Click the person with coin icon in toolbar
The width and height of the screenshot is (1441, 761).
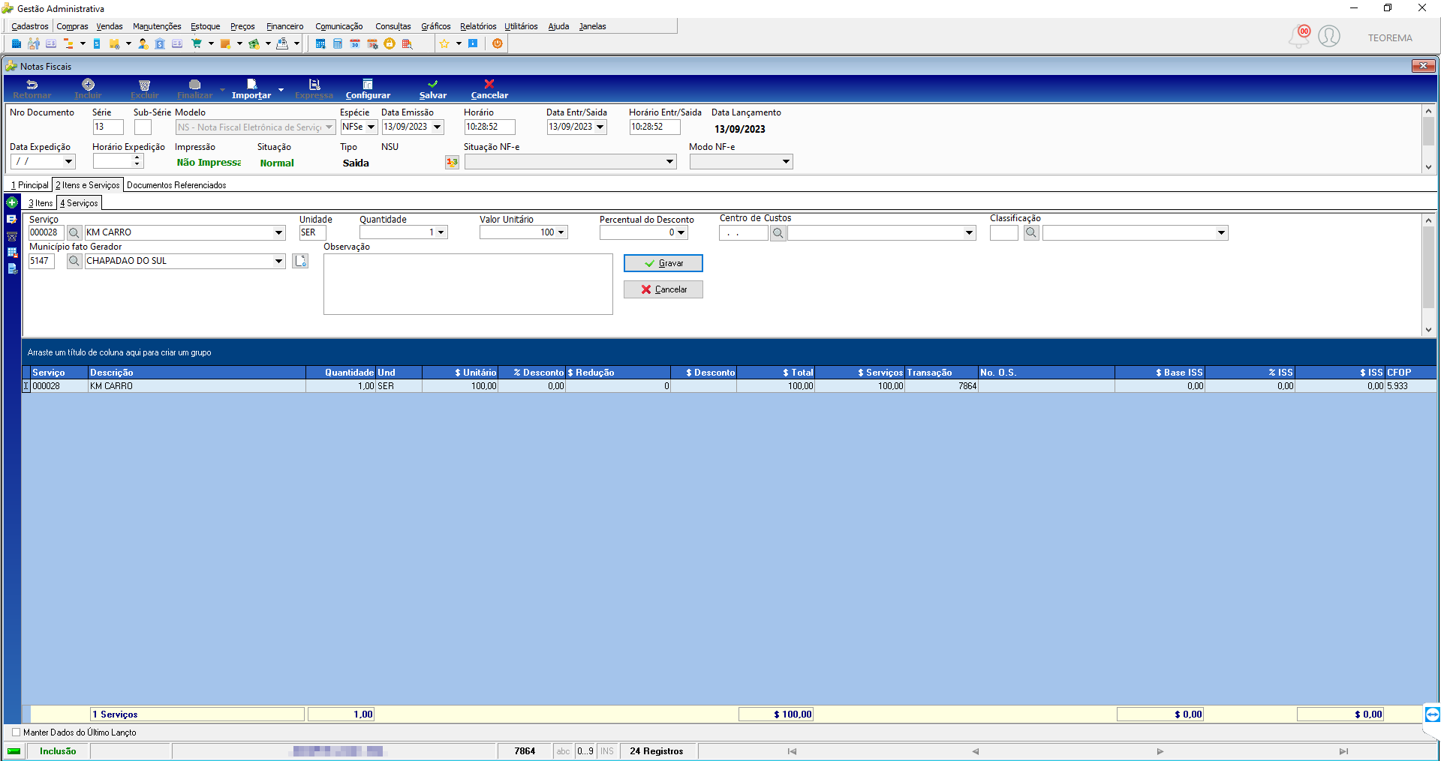(143, 43)
